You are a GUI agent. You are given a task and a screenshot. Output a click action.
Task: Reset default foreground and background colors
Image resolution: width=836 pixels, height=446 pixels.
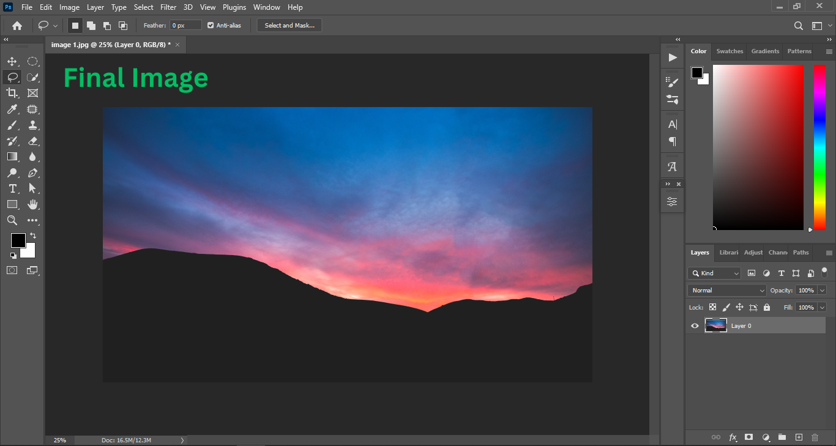coord(13,255)
